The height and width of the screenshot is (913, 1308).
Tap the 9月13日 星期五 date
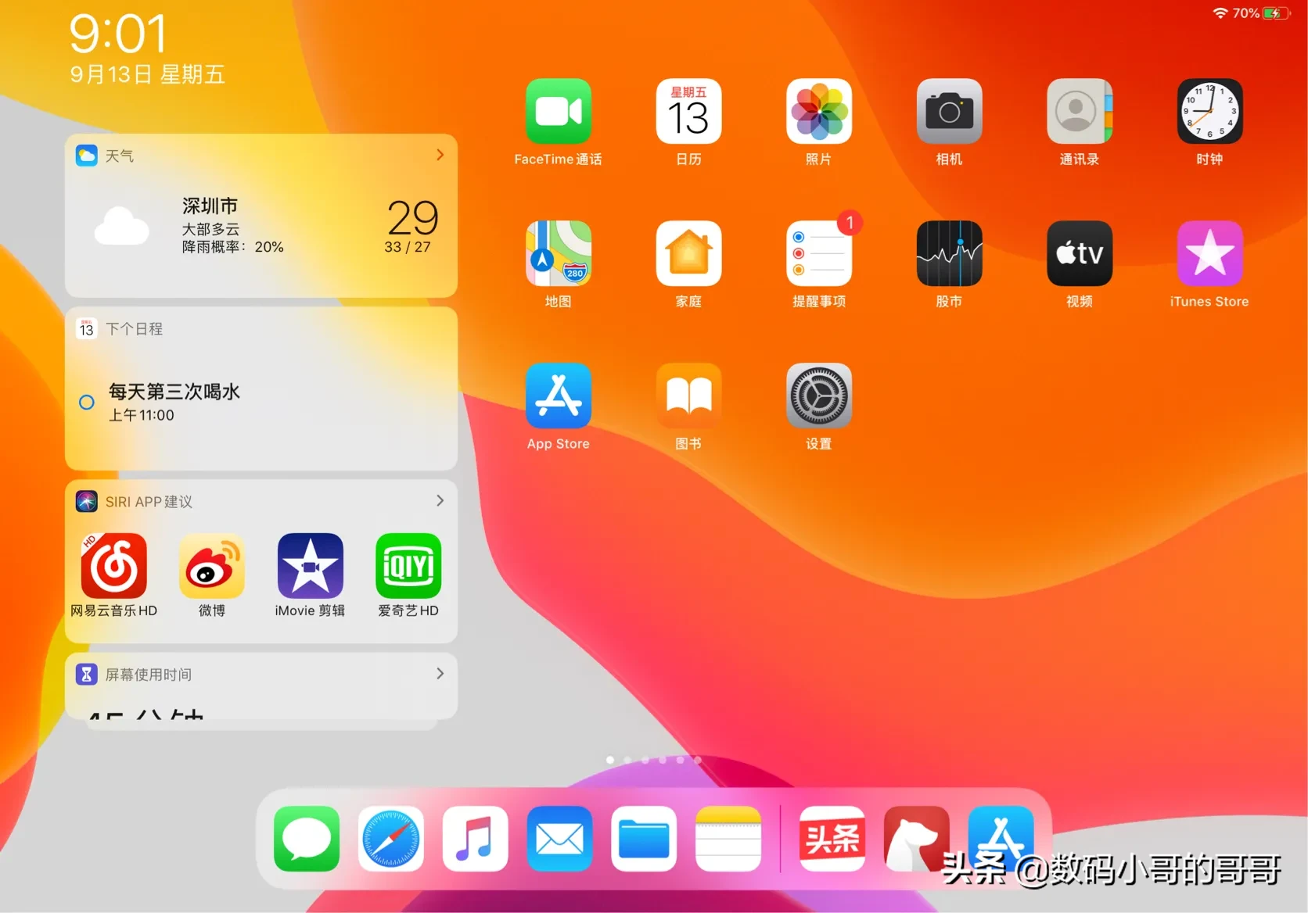pos(147,74)
